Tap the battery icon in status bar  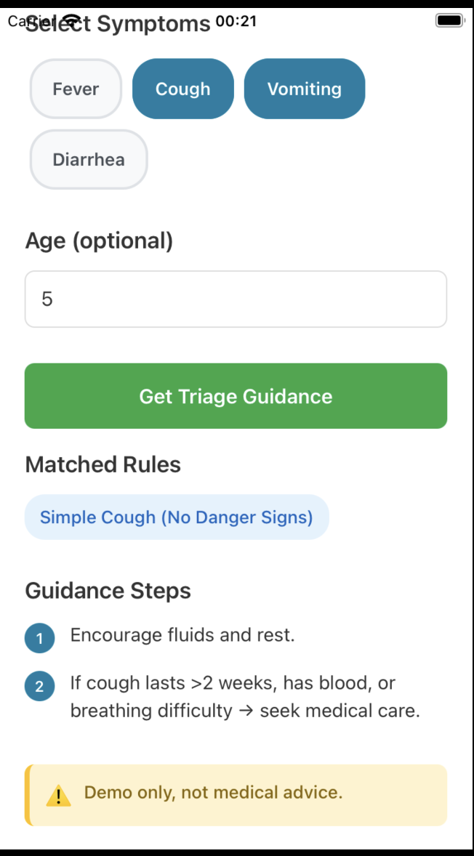(449, 21)
